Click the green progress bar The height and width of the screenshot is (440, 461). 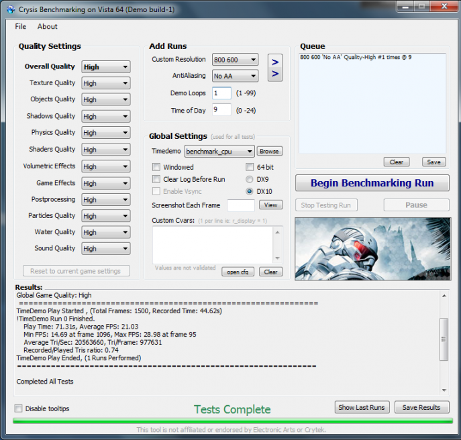(233, 421)
